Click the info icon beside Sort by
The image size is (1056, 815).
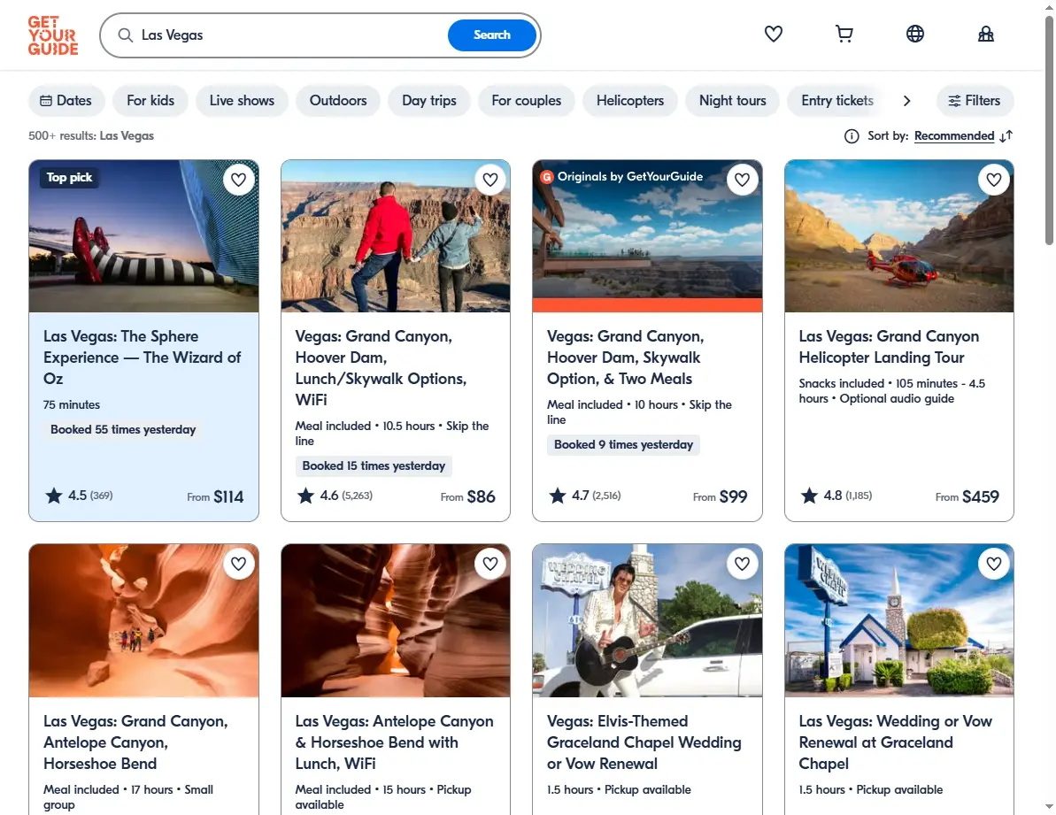(852, 136)
